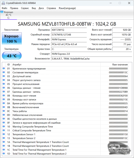Click the interface field NVM Express
The image size is (134, 158).
click(x=69, y=39)
